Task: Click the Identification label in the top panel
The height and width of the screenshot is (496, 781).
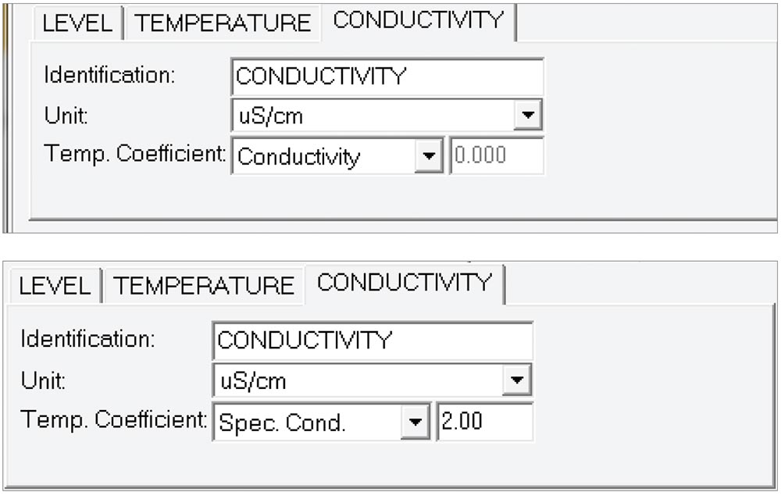Action: 95,76
